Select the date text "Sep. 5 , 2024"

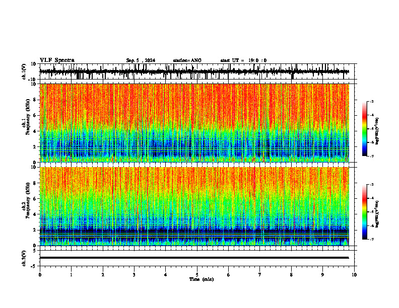[141, 60]
